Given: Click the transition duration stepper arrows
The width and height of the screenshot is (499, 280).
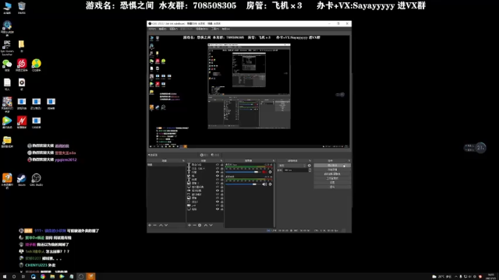Looking at the screenshot, I should tap(310, 170).
